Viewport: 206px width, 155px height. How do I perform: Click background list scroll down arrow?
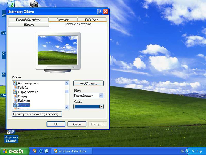pyautogui.click(x=67, y=107)
